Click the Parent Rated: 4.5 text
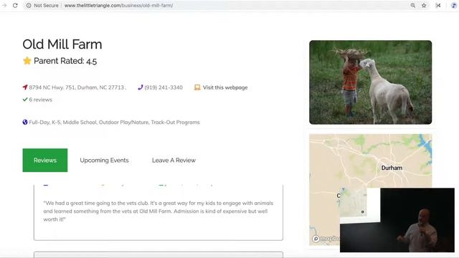 pyautogui.click(x=65, y=61)
